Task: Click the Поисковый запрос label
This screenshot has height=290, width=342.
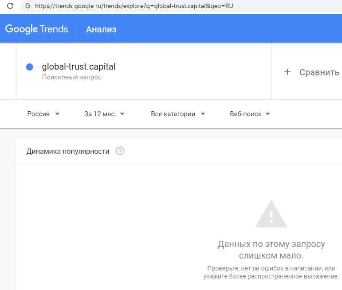Action: point(72,77)
